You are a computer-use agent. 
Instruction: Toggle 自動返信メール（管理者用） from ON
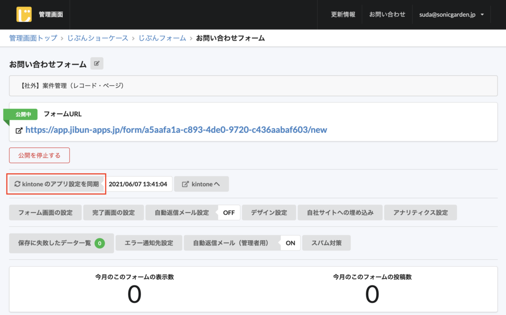tap(290, 242)
